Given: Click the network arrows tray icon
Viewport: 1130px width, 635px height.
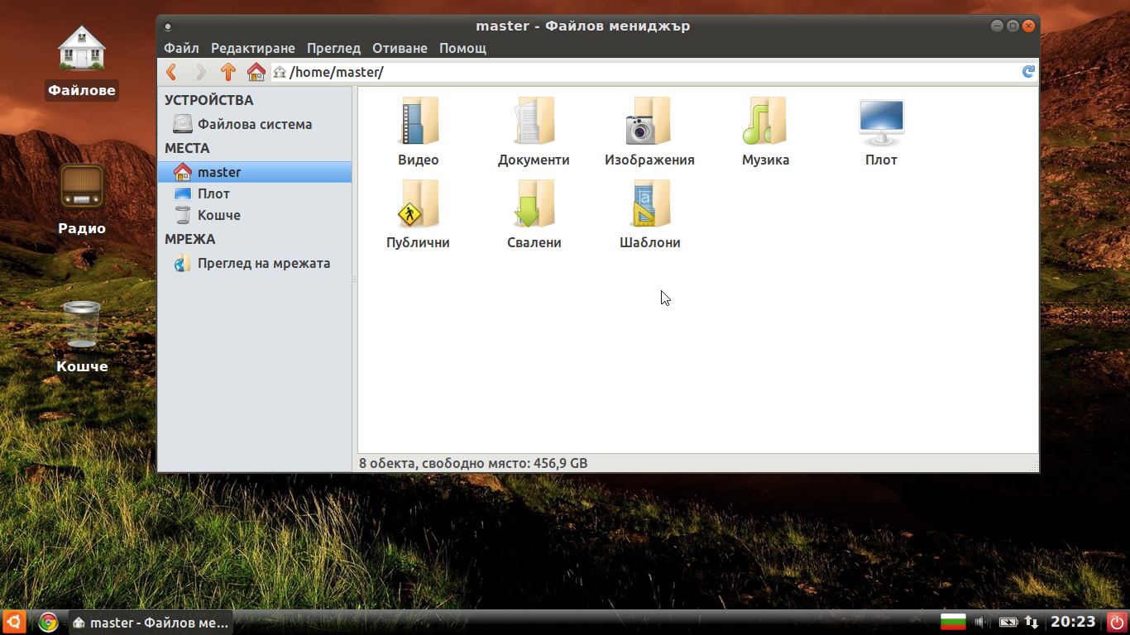Looking at the screenshot, I should click(x=1032, y=622).
